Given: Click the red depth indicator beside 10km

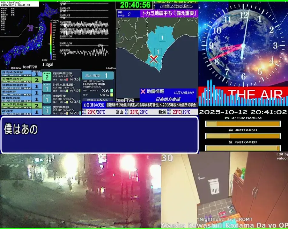Looking at the screenshot, I should click(x=67, y=80).
